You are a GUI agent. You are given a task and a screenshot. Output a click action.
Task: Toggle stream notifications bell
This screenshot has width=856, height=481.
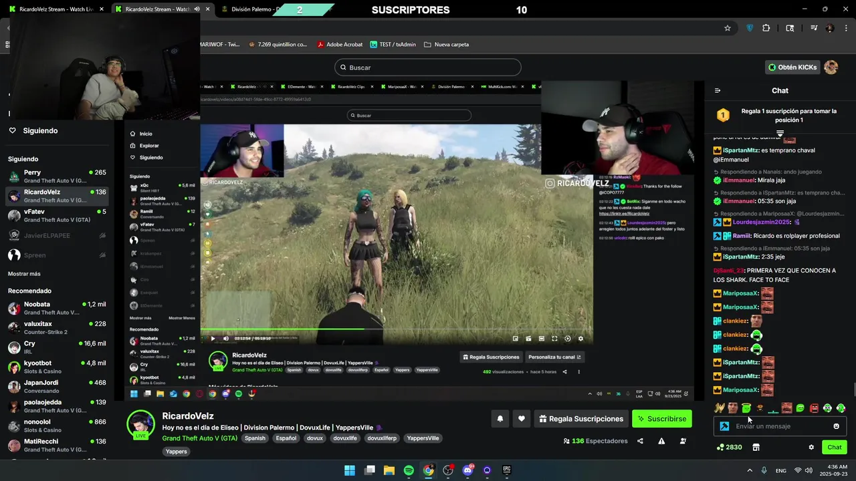click(x=500, y=419)
